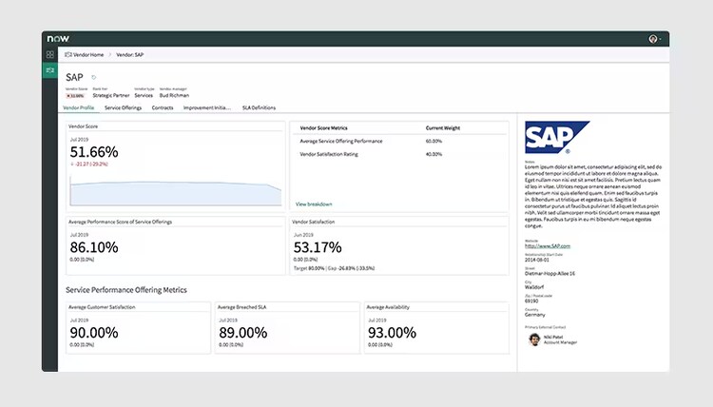Click the Average Availability card title
This screenshot has height=407, width=713.
(388, 307)
